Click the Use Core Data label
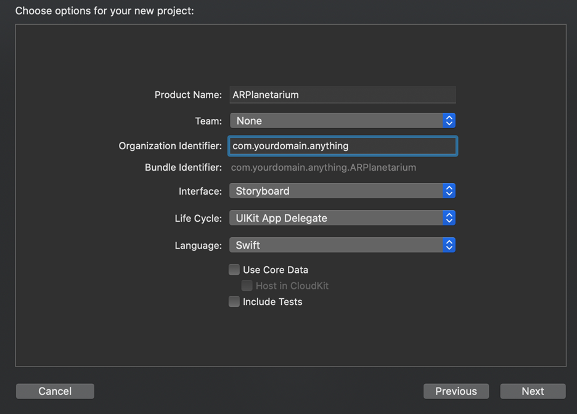This screenshot has height=414, width=577. tap(276, 270)
